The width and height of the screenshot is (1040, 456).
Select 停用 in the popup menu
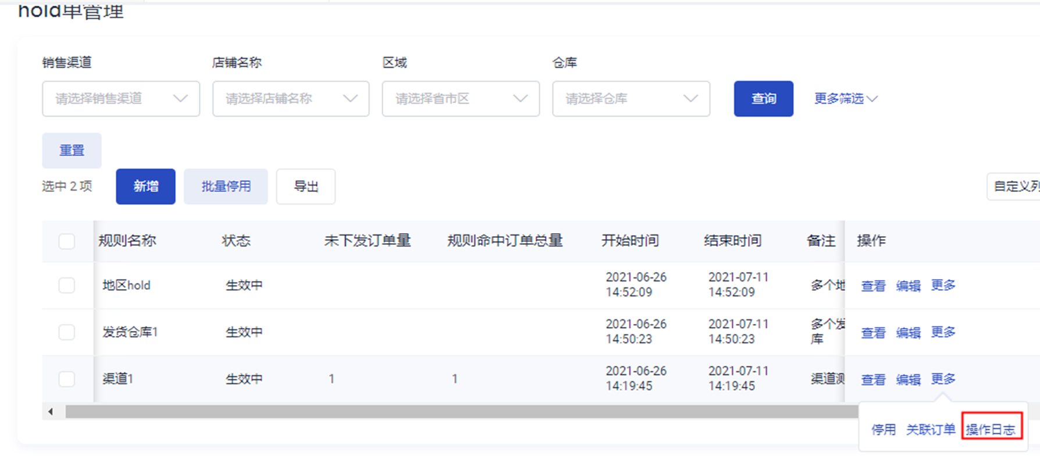[884, 430]
